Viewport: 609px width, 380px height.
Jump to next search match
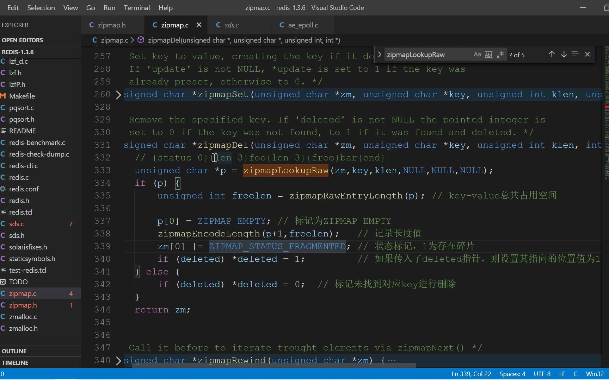tap(564, 55)
